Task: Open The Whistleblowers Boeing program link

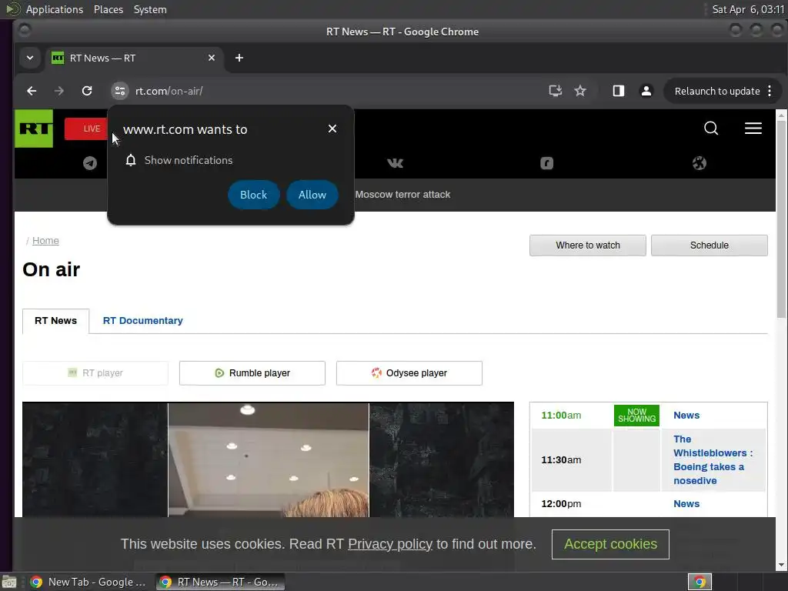Action: [713, 460]
